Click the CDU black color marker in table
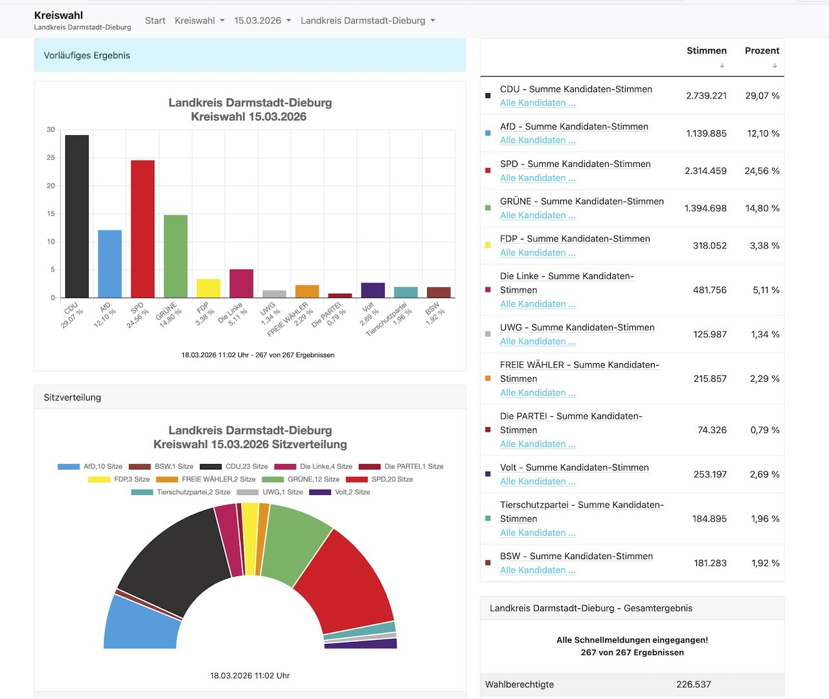 488,96
